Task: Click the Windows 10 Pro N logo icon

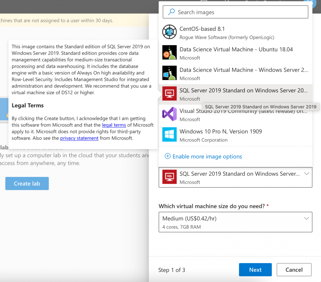Action: 170,135
